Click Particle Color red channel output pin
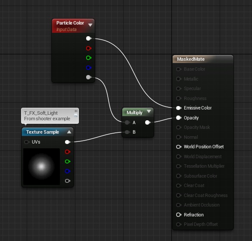The width and height of the screenshot is (252, 241). point(89,48)
